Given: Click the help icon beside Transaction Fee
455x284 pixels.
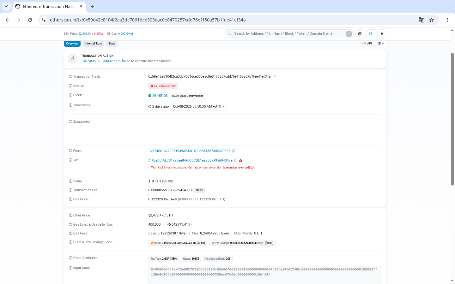Looking at the screenshot, I should tap(70, 190).
